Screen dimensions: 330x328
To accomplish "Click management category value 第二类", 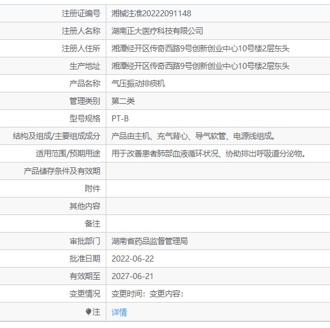I will click(x=123, y=101).
